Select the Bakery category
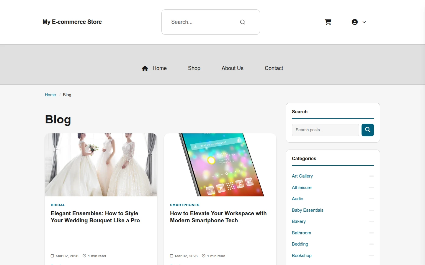The image size is (425, 265). [x=299, y=221]
